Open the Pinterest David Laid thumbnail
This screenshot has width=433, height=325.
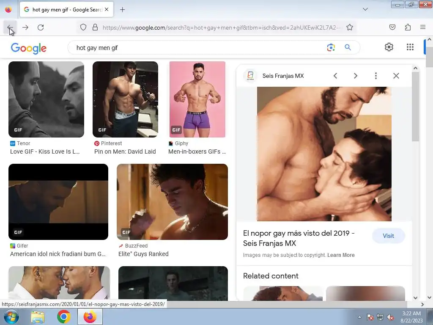coord(125,99)
